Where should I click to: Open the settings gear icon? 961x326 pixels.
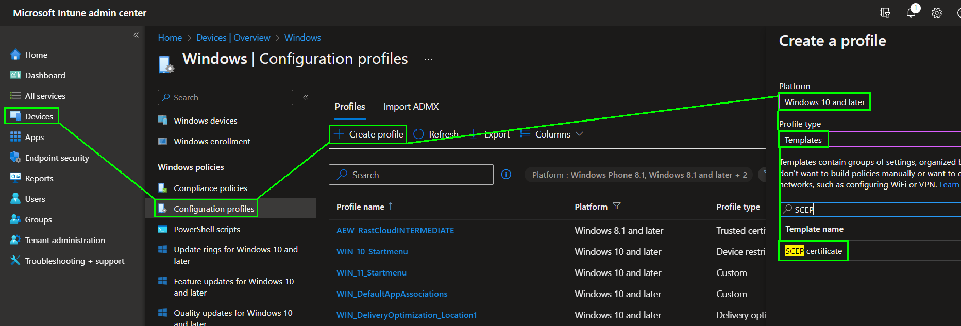936,13
